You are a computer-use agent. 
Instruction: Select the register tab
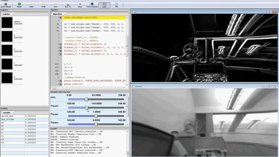(7, 14)
